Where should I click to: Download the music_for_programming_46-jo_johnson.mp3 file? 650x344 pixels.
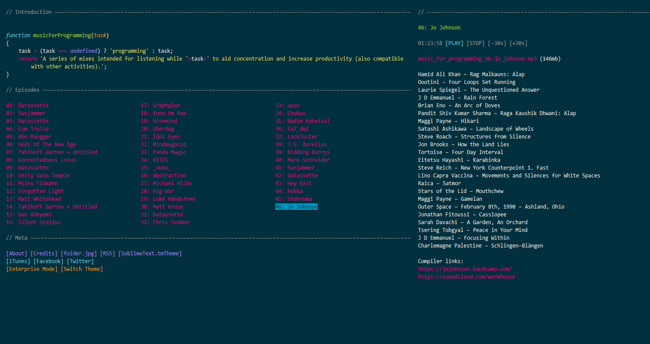(477, 58)
